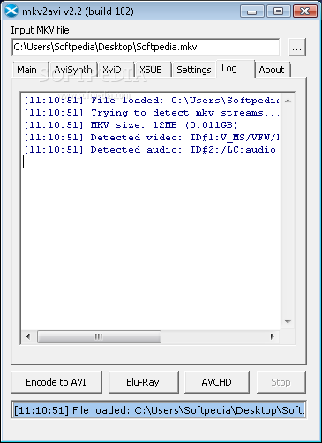Click the AVCHD button
The width and height of the screenshot is (322, 443).
[217, 382]
